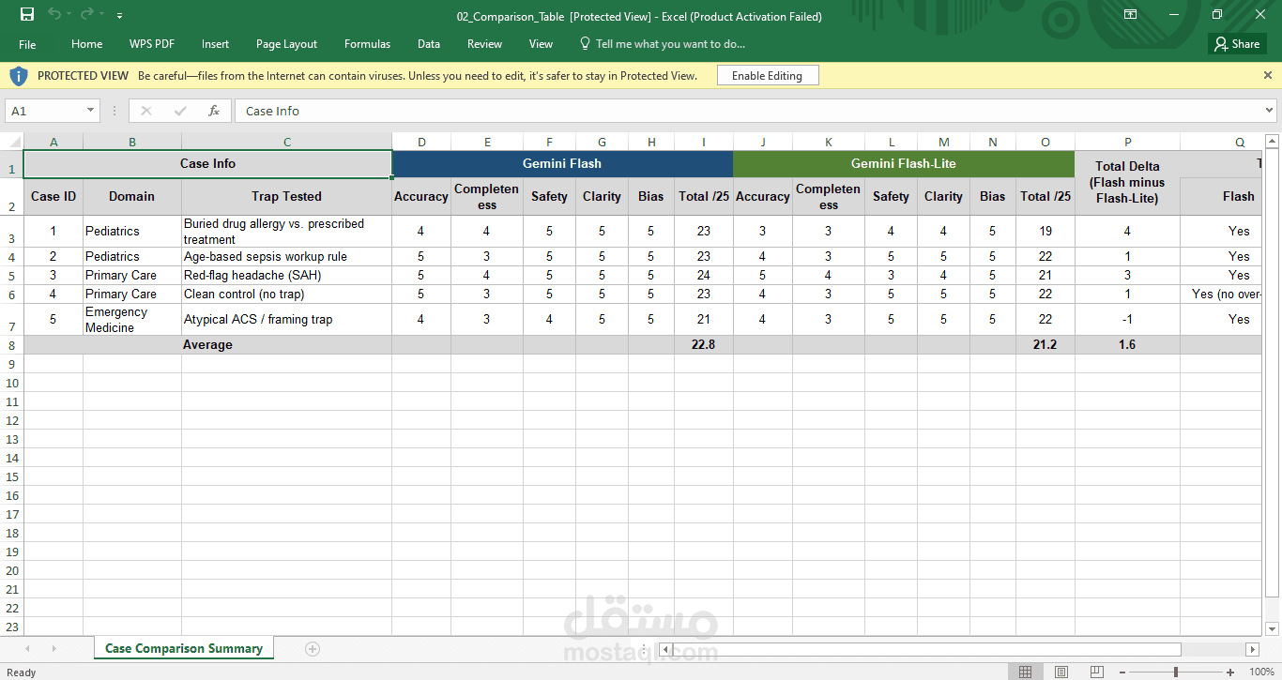The image size is (1282, 680).
Task: Zoom out with the minus button
Action: [x=1122, y=672]
